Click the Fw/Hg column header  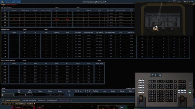95,91
